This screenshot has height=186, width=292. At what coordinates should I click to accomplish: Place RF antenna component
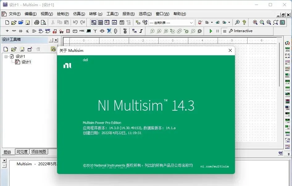tap(95, 31)
